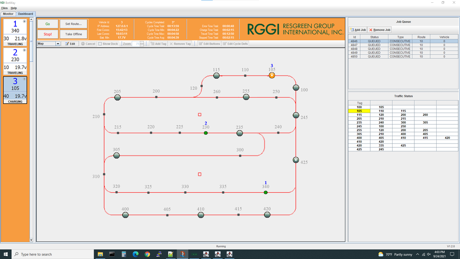Screen dimensions: 460x259
Task: Select green vehicle 1 marker at tag 340
Action: 266,192
